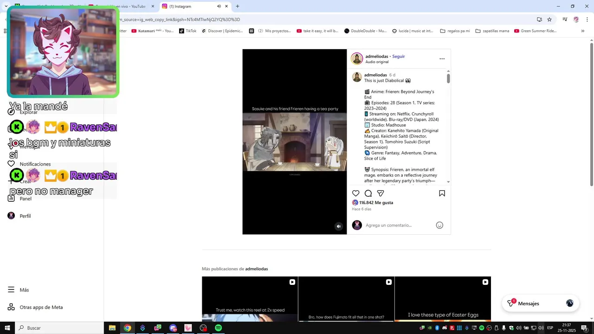
Task: Click the Audio original link
Action: tap(377, 62)
